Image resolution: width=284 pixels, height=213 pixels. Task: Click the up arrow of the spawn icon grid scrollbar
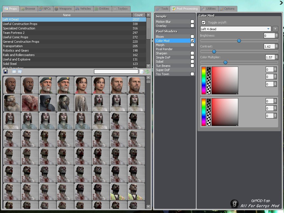pos(148,78)
